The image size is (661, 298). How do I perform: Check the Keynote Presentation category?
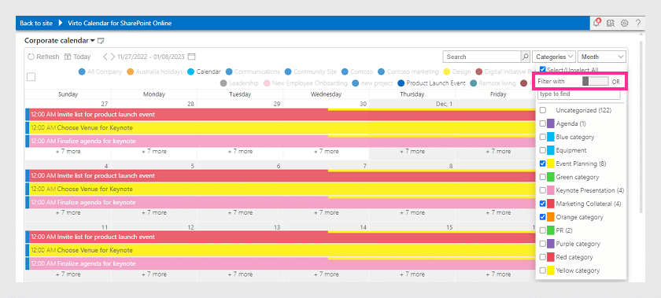pos(543,190)
